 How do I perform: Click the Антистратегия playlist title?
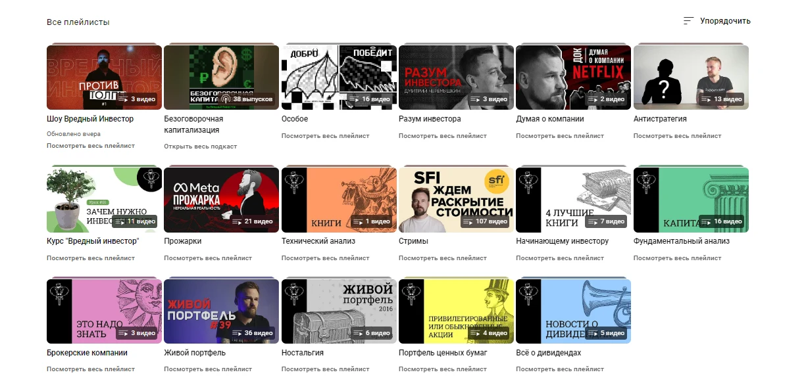(x=660, y=119)
